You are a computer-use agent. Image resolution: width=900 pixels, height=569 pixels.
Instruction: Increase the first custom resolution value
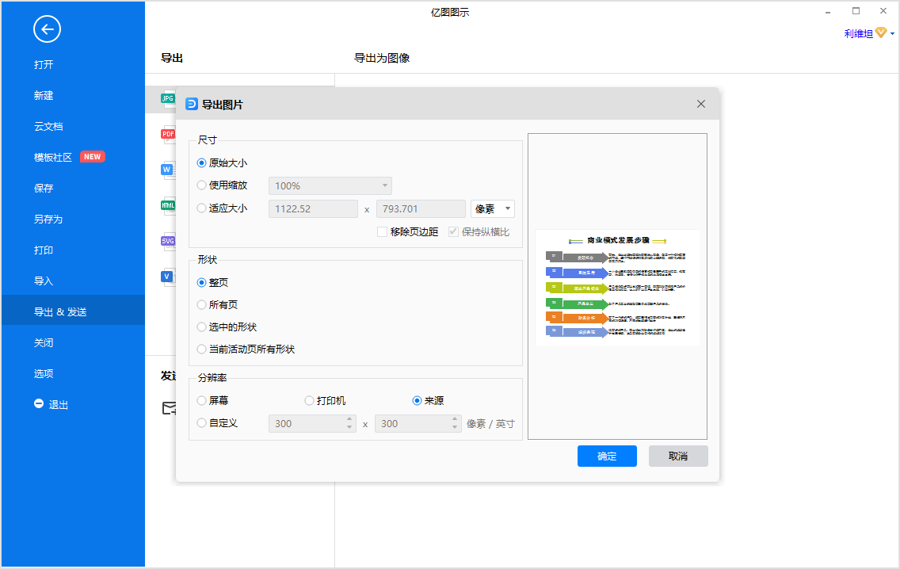coord(349,420)
